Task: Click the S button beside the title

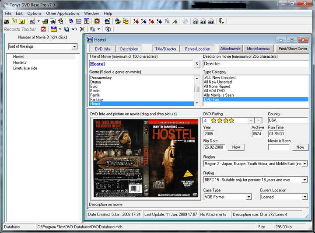Action: click(x=197, y=64)
